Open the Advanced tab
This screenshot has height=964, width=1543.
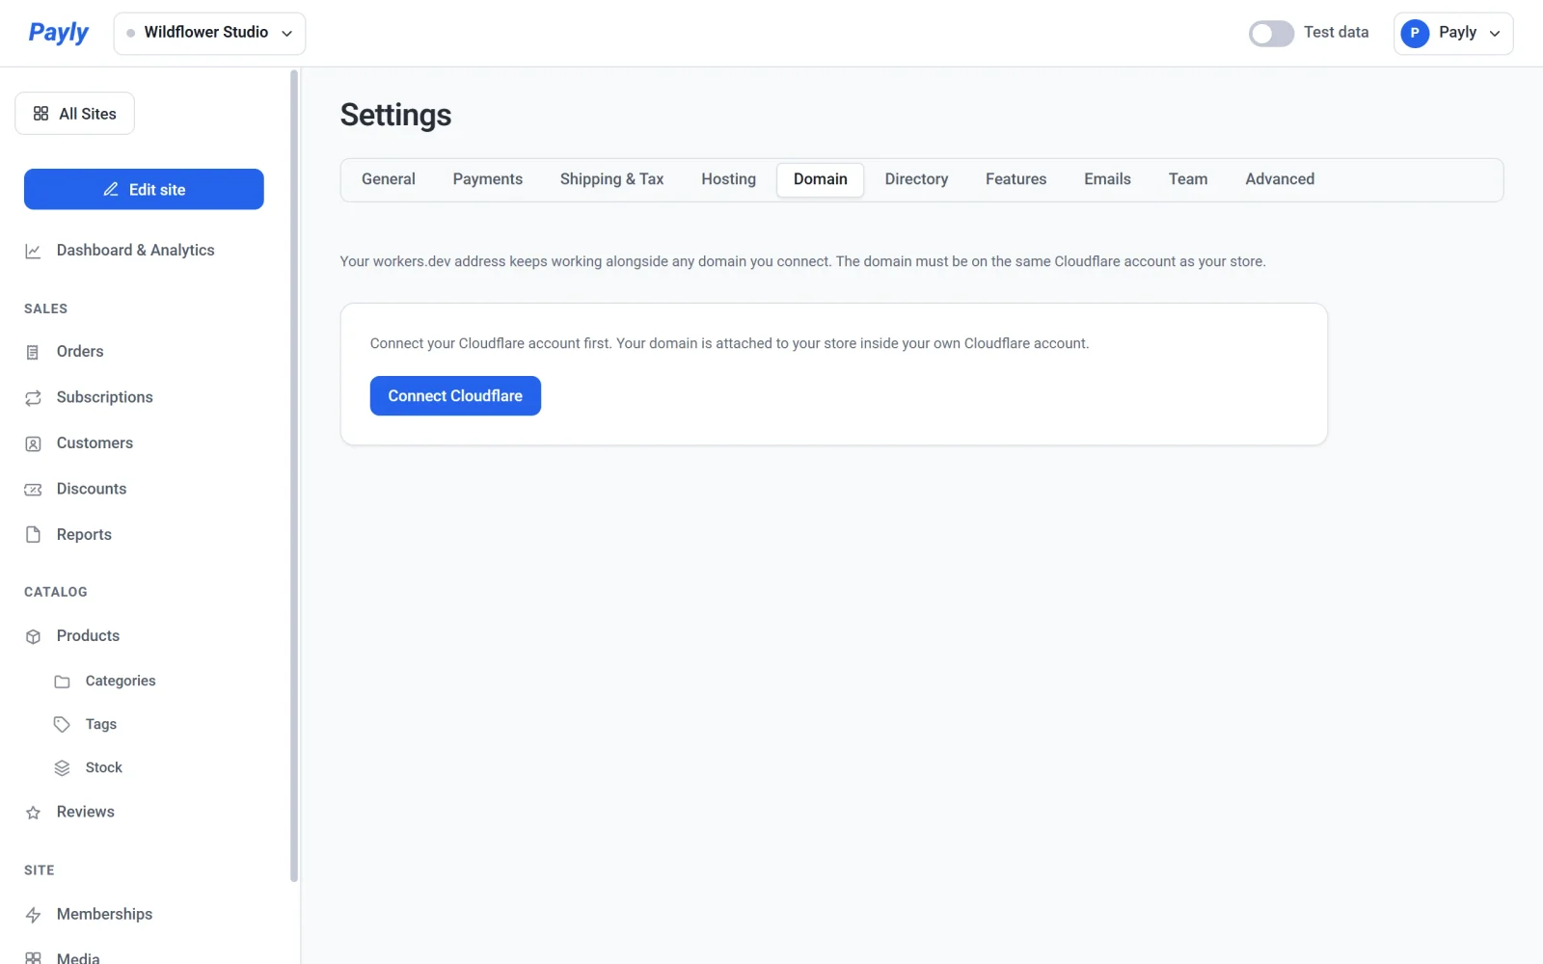(x=1280, y=179)
